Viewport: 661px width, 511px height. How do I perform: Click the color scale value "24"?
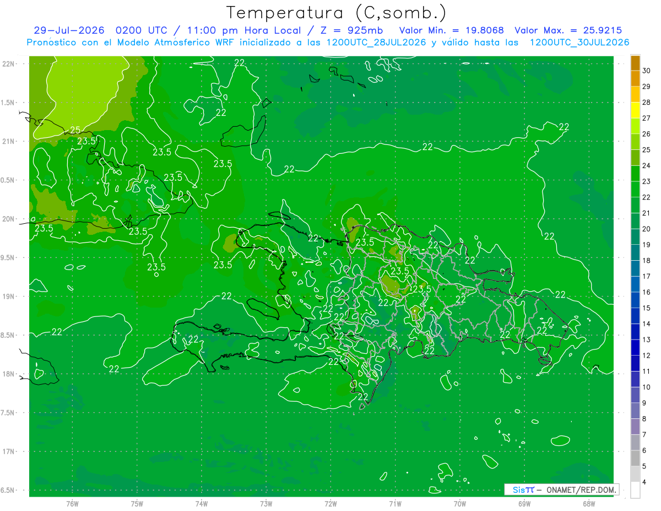click(646, 165)
